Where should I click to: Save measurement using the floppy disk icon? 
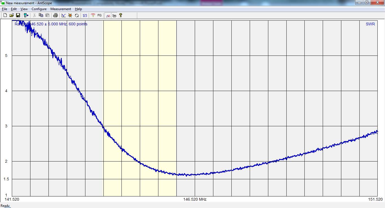click(x=18, y=16)
